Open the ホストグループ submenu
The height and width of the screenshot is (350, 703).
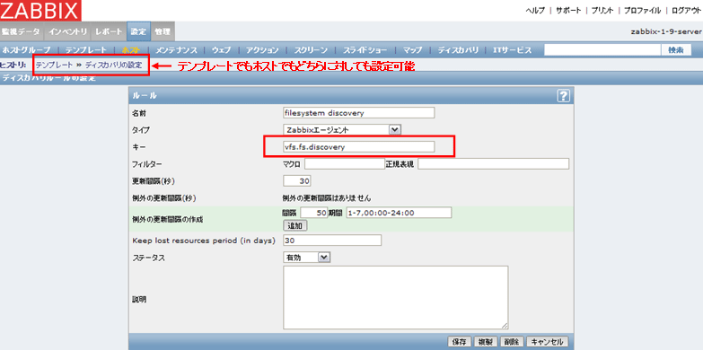point(26,50)
